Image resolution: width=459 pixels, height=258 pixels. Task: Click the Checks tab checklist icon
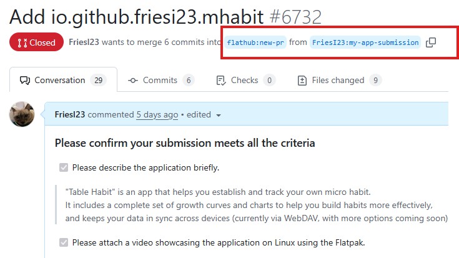point(221,81)
